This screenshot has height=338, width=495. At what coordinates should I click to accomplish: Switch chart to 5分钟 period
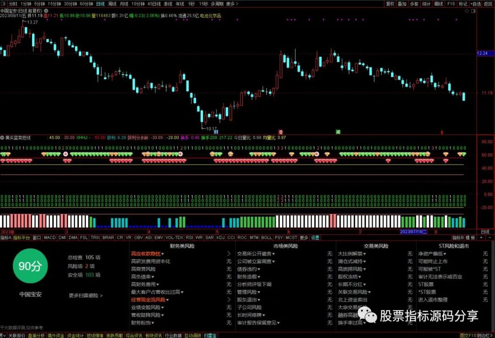pyautogui.click(x=39, y=4)
